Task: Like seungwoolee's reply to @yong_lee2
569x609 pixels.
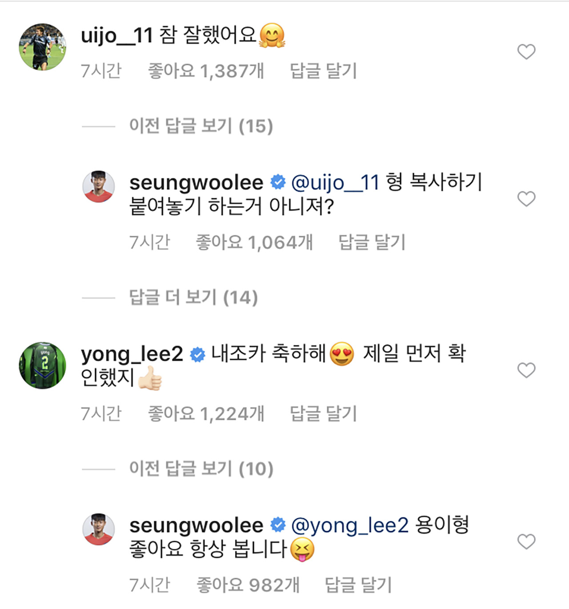Action: (x=526, y=541)
